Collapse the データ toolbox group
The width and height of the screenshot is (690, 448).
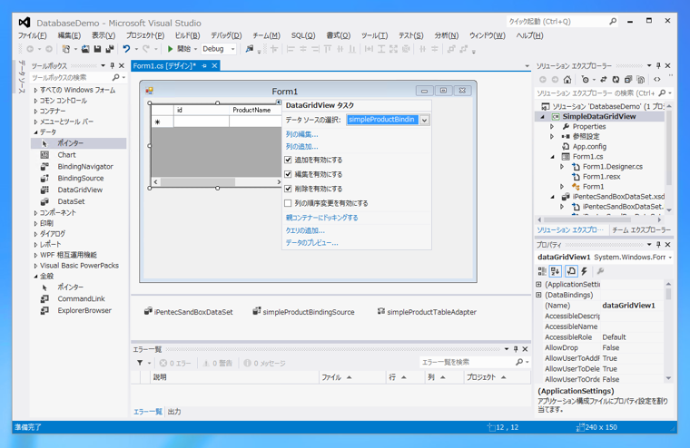pyautogui.click(x=35, y=132)
